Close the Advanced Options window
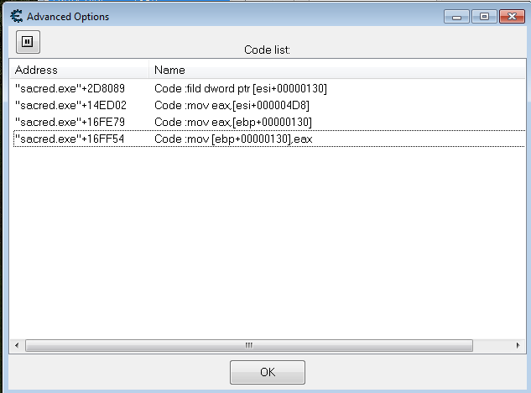 click(x=512, y=17)
